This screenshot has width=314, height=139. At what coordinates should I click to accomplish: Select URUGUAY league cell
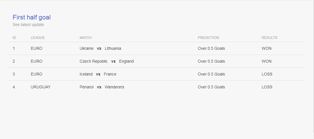(x=41, y=87)
